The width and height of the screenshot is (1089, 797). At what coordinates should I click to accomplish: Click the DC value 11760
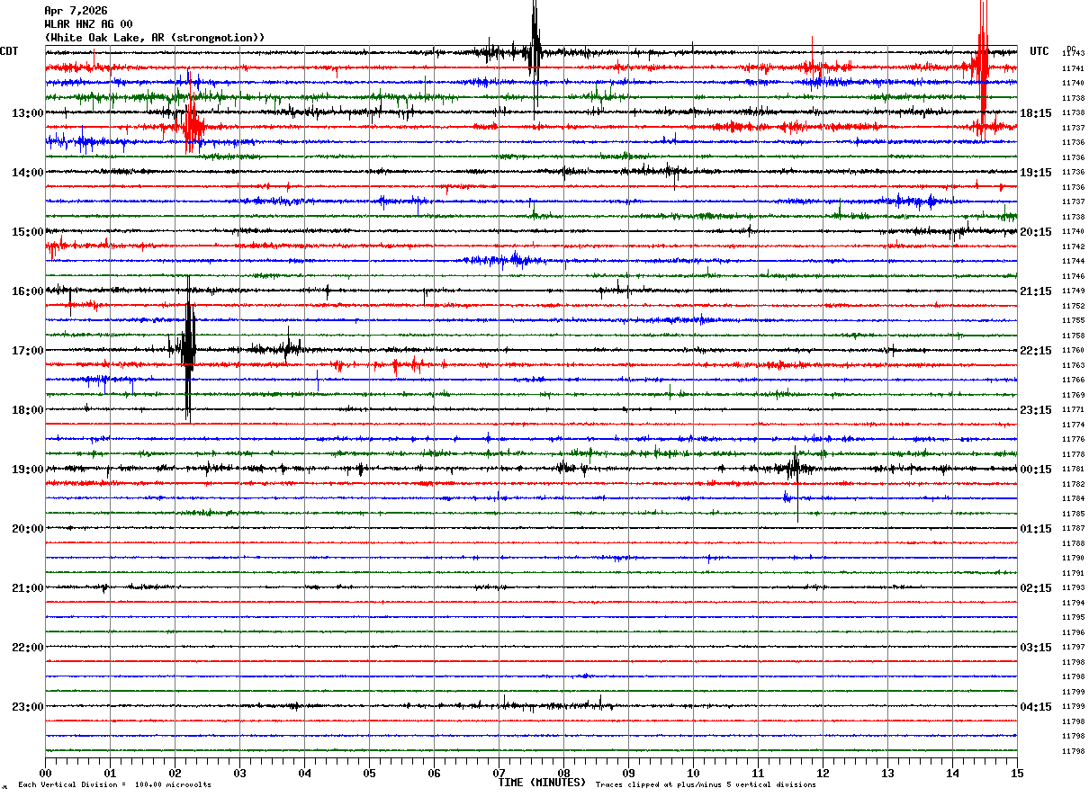point(1073,350)
